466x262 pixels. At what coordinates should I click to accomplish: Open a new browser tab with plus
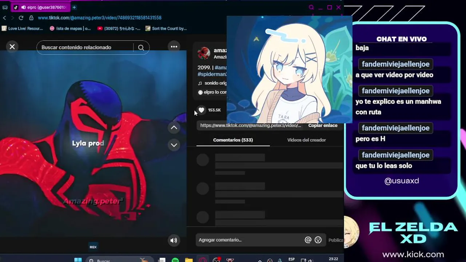point(74,7)
